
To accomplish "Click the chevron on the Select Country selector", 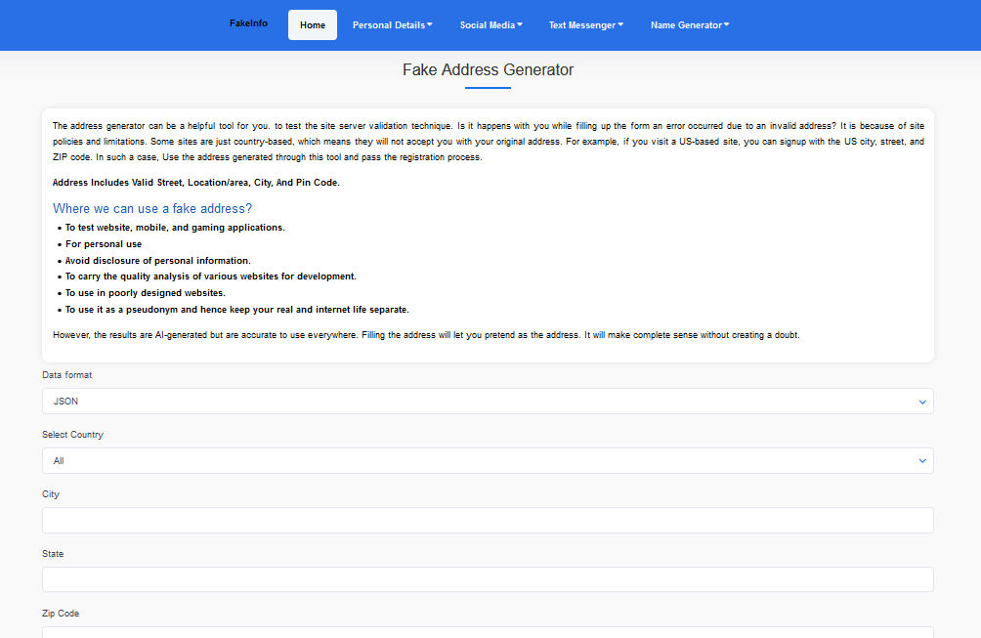I will coord(921,460).
